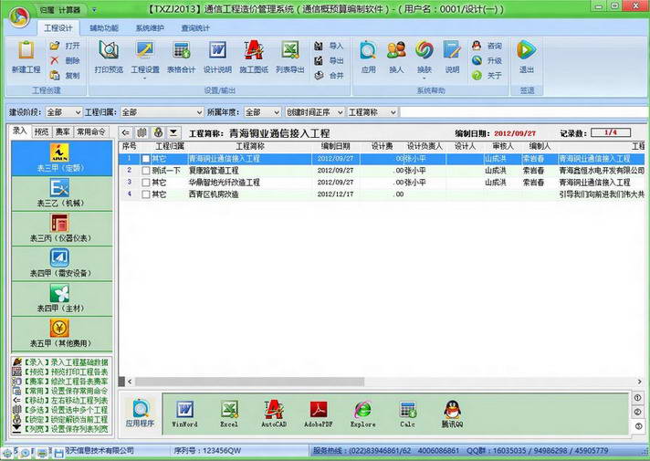Launch Excel from application bar
The height and width of the screenshot is (461, 650).
tap(229, 410)
